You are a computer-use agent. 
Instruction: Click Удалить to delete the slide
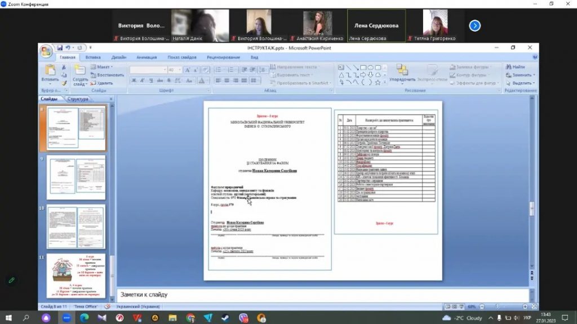point(101,83)
